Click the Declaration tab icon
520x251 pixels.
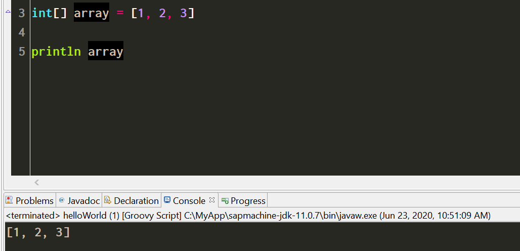(107, 200)
